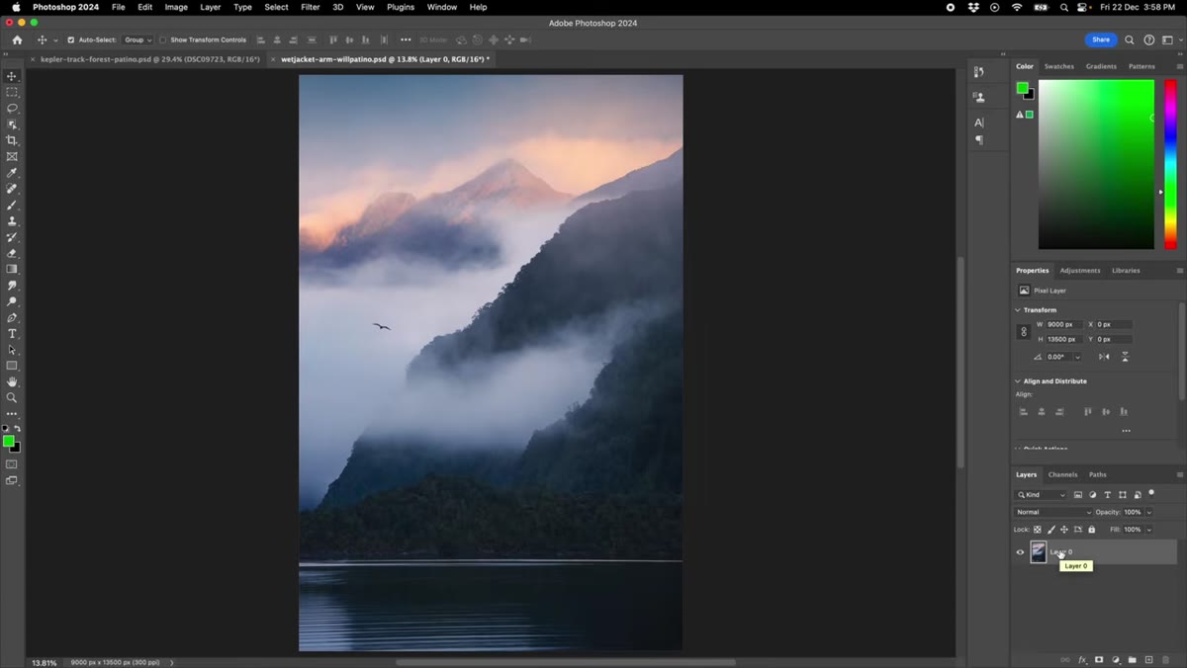Image resolution: width=1187 pixels, height=668 pixels.
Task: Toggle the filter for type layers
Action: coord(1108,495)
